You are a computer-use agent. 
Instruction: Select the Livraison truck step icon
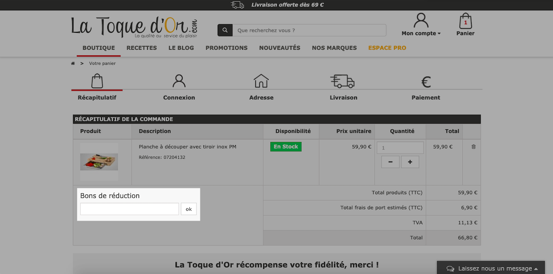pos(342,81)
